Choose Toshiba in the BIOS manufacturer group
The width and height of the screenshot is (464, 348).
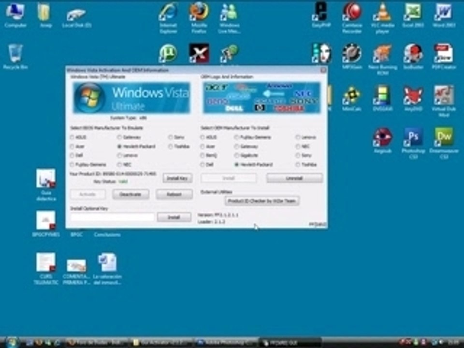(171, 146)
